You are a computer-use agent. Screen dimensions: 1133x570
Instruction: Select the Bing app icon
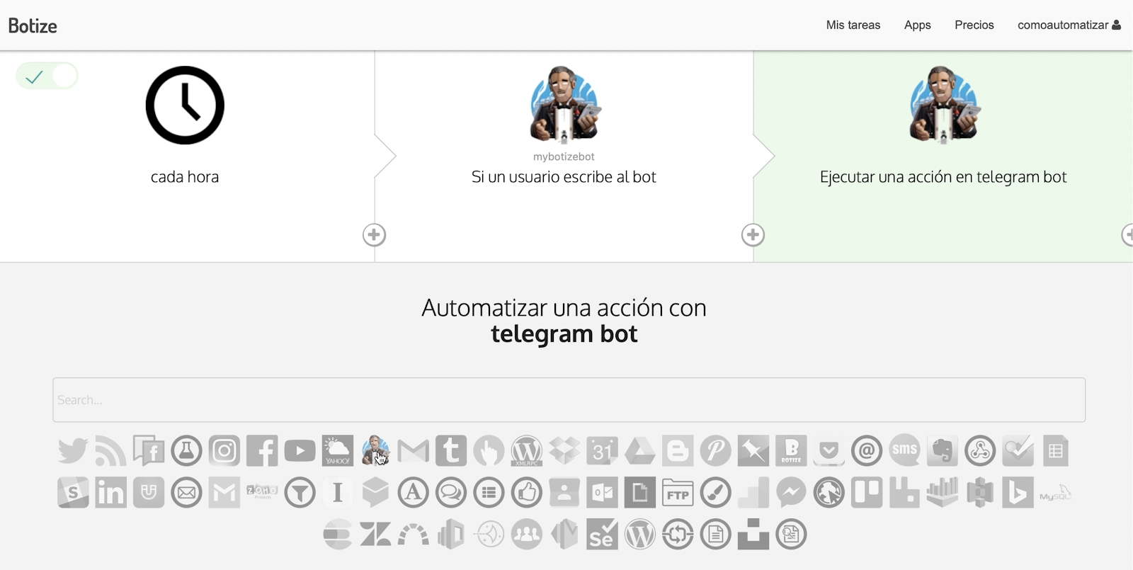[x=1018, y=493]
